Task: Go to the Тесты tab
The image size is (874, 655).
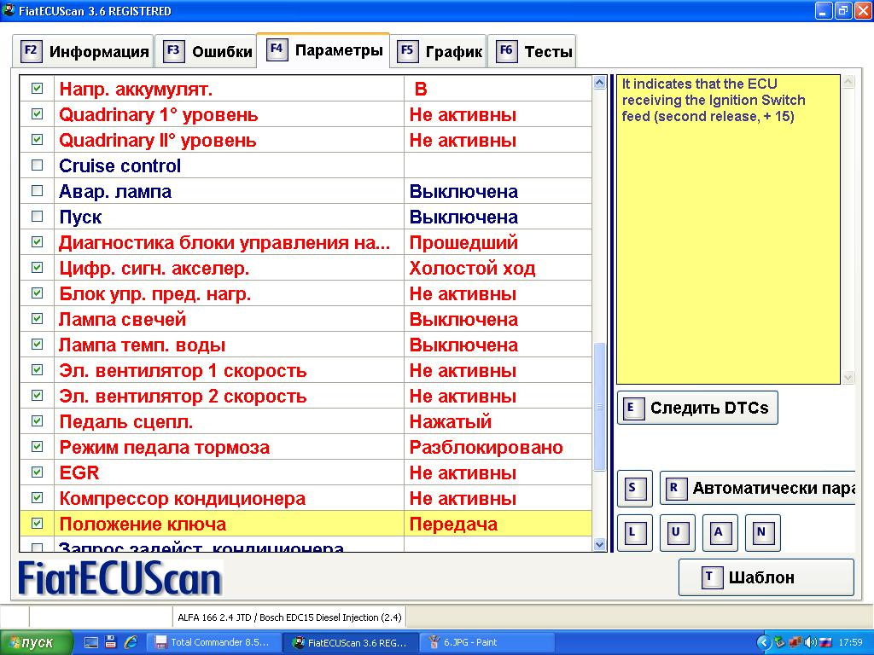Action: pyautogui.click(x=533, y=52)
